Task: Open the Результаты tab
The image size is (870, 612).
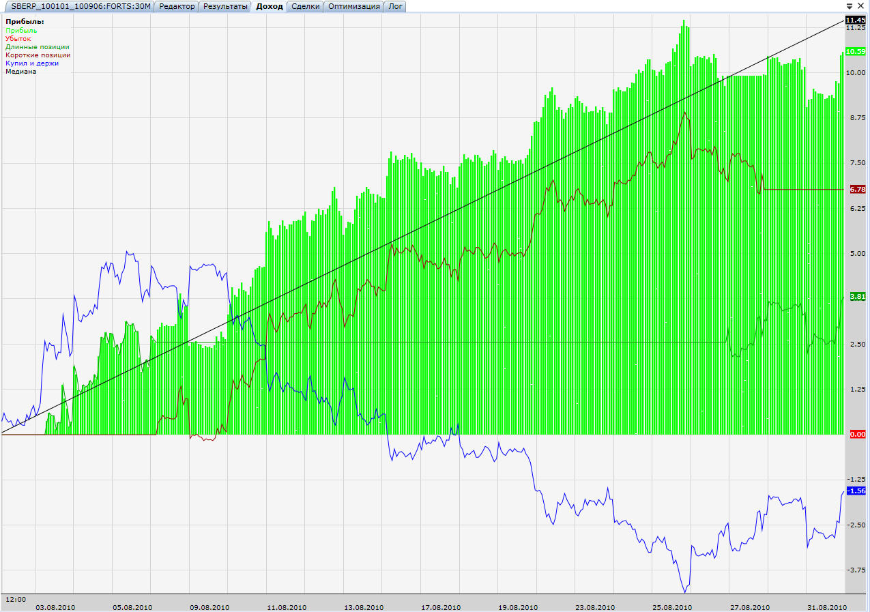Action: [x=225, y=6]
